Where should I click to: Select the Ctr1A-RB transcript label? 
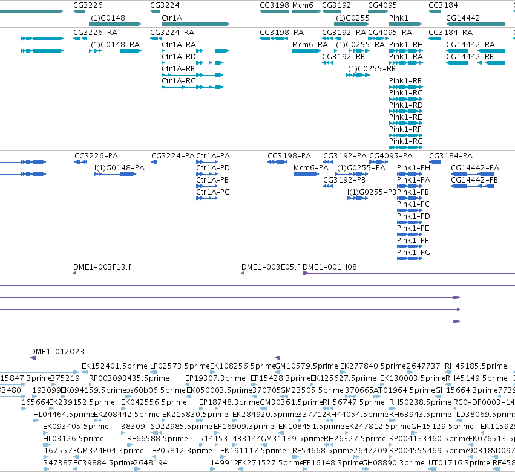179,69
